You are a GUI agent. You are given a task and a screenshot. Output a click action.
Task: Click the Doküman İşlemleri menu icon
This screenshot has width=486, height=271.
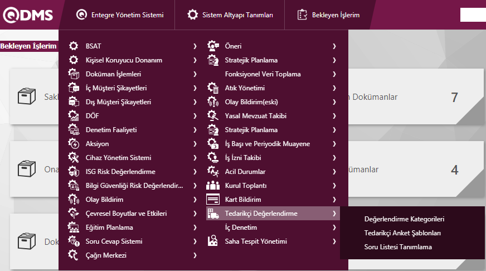(74, 74)
